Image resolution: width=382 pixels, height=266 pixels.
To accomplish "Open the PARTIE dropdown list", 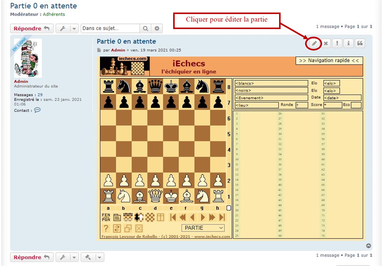I will click(203, 228).
